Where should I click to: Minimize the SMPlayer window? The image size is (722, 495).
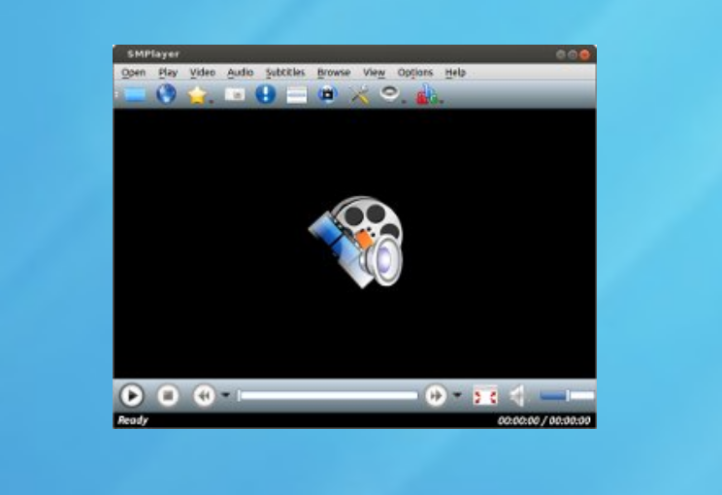pos(560,54)
